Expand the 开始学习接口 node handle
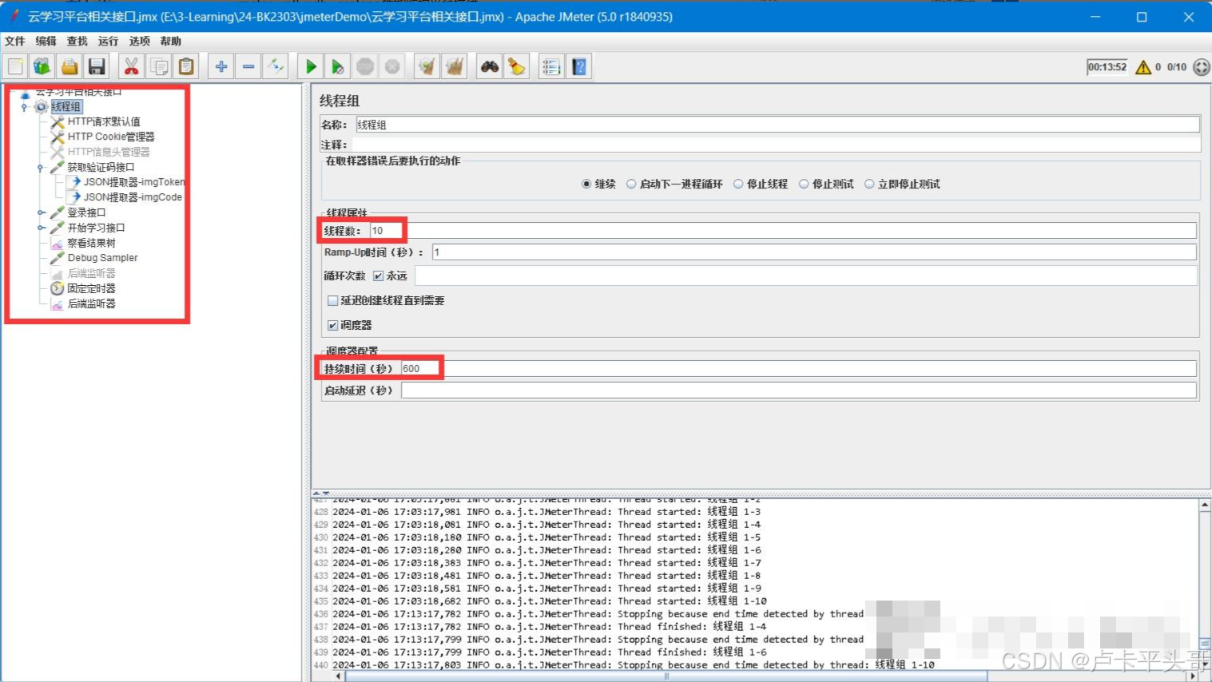1212x682 pixels. (41, 228)
